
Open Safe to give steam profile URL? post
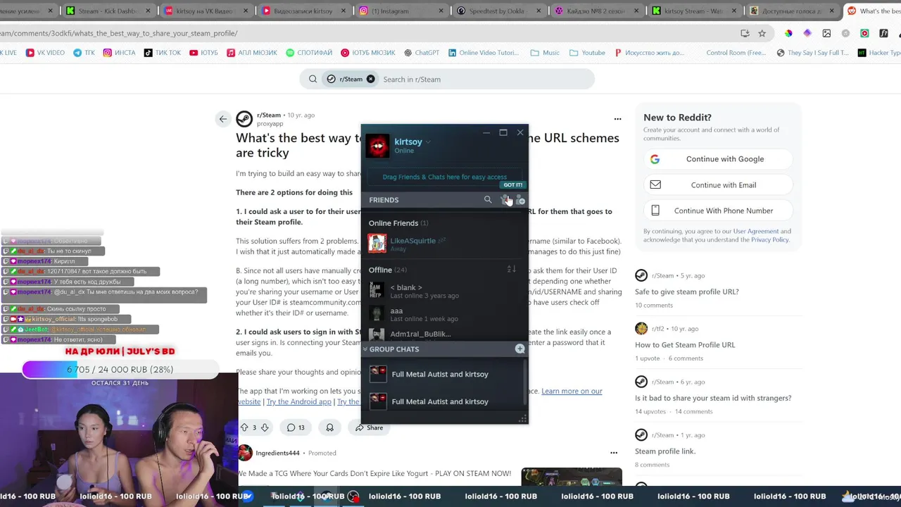pyautogui.click(x=687, y=292)
